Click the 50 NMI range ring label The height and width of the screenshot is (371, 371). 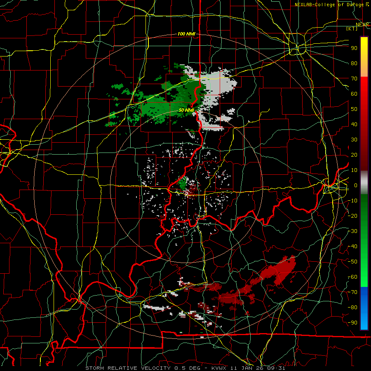[x=186, y=110]
